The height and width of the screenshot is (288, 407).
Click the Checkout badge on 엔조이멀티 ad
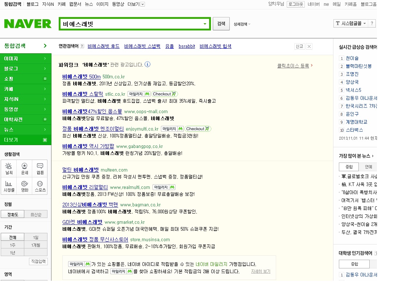pyautogui.click(x=198, y=129)
